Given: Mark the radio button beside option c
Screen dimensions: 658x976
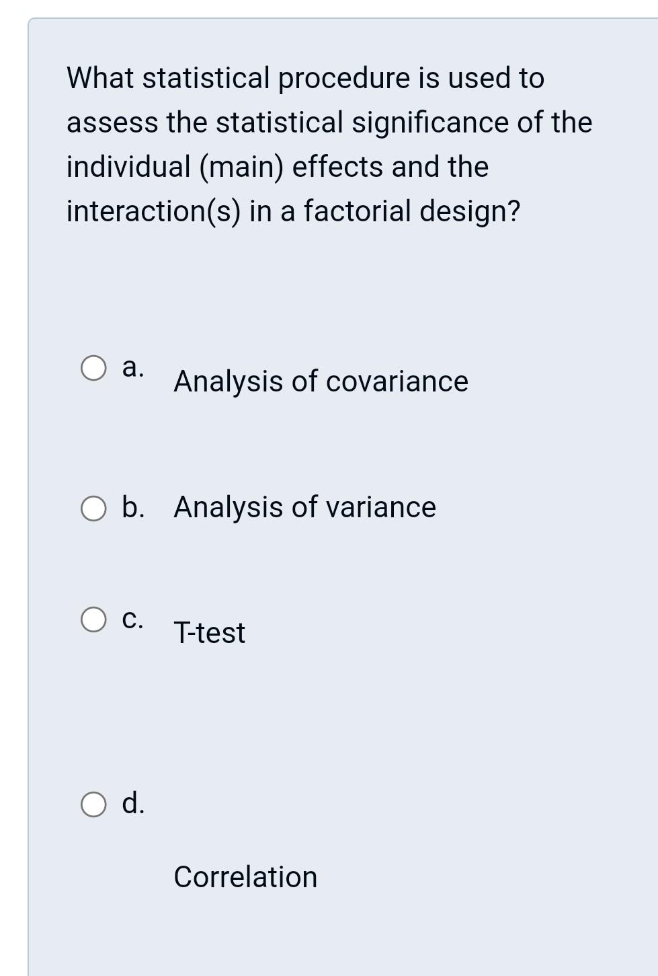Looking at the screenshot, I should [93, 620].
